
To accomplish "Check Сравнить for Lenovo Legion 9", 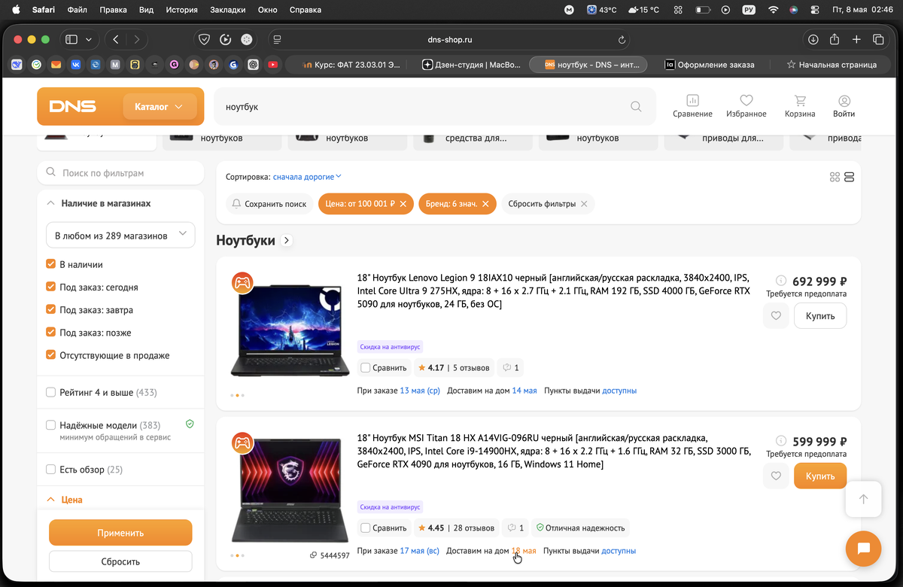I will click(x=365, y=368).
